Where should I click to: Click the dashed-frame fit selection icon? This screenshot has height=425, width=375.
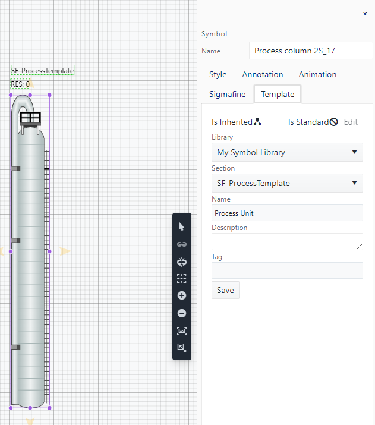pos(182,278)
